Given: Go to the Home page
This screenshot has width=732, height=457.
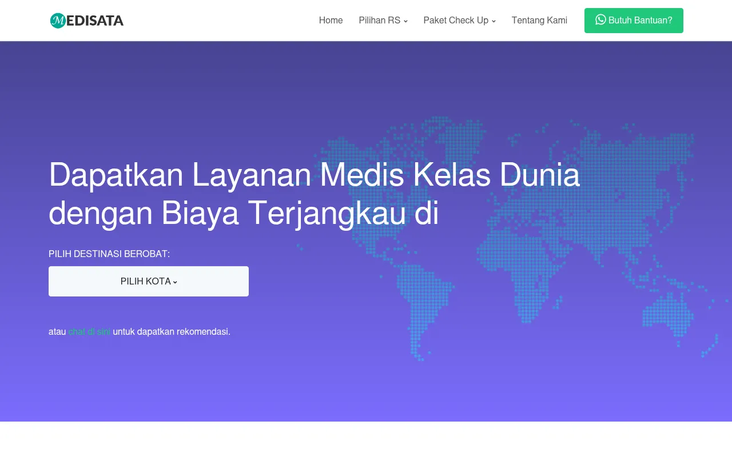Looking at the screenshot, I should pyautogui.click(x=331, y=21).
